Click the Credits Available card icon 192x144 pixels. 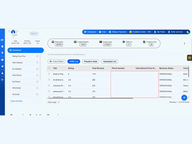click(75, 42)
